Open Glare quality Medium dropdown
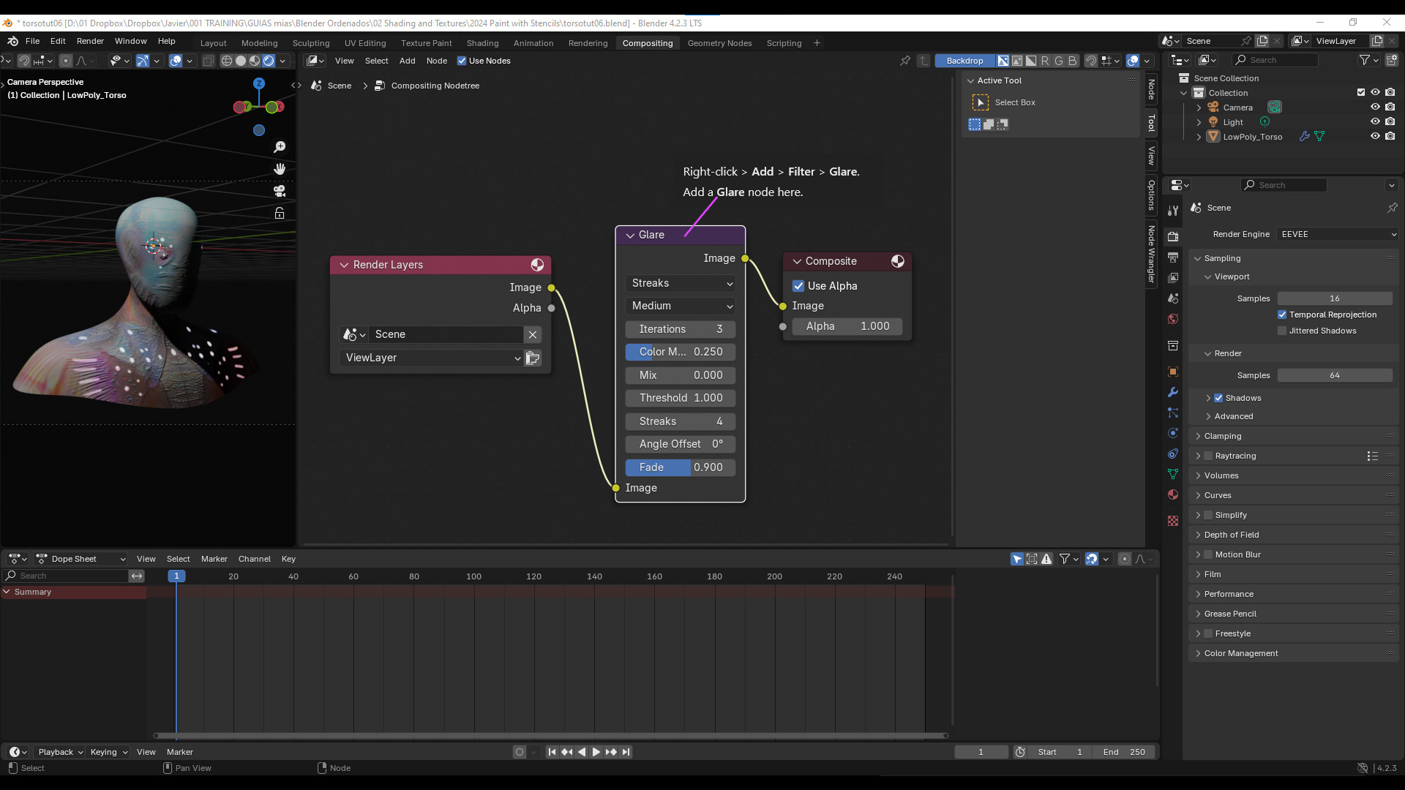 (681, 306)
